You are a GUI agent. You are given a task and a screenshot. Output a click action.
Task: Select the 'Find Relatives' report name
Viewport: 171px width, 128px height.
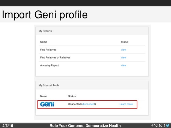48,50
